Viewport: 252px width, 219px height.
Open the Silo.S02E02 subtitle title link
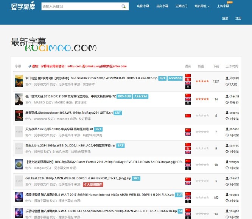[91, 78]
